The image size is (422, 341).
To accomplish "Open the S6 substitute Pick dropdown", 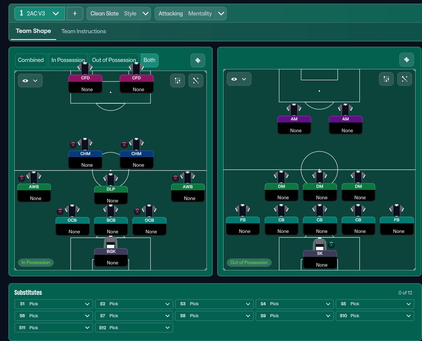I will [54, 316].
